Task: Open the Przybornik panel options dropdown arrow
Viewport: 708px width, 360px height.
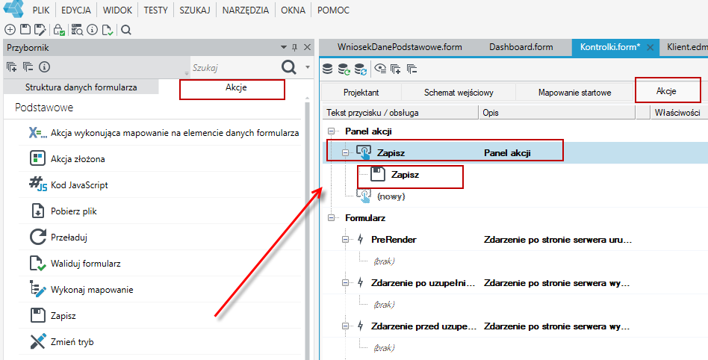Action: point(284,47)
